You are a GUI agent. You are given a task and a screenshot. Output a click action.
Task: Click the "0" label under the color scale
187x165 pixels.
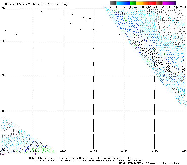click(111, 7)
